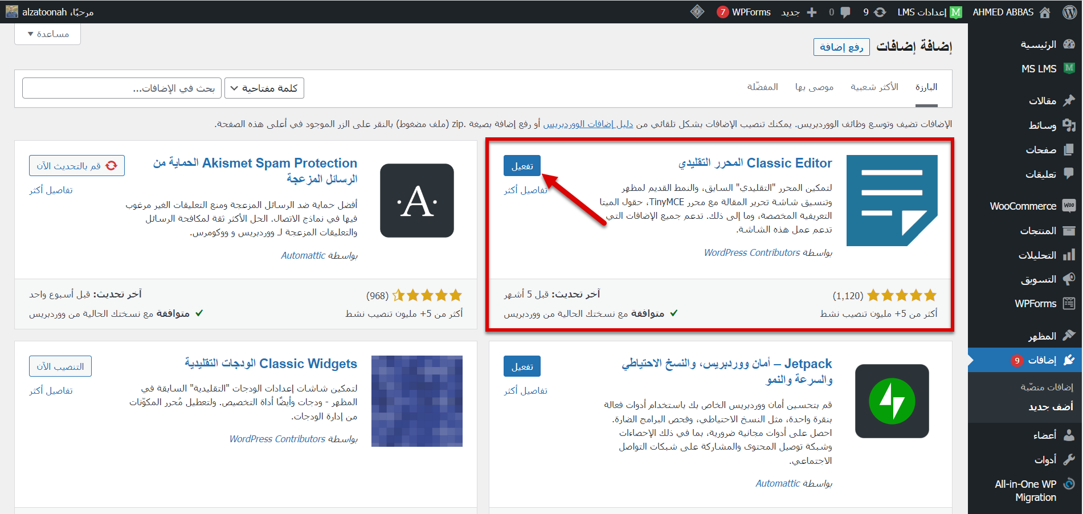This screenshot has width=1083, height=514.
Task: Click Automattic author link under Jetpack
Action: pos(778,483)
